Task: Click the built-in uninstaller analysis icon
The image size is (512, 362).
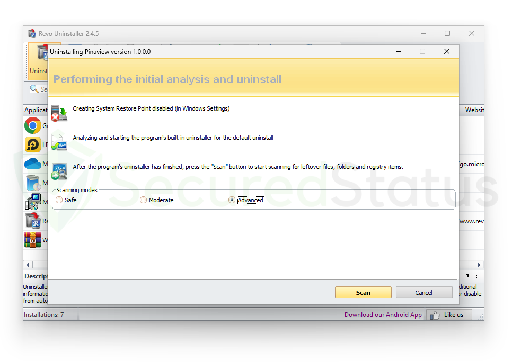Action: (x=59, y=142)
